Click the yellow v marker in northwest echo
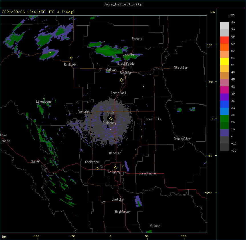The width and height of the screenshot is (246, 240). click(50, 52)
